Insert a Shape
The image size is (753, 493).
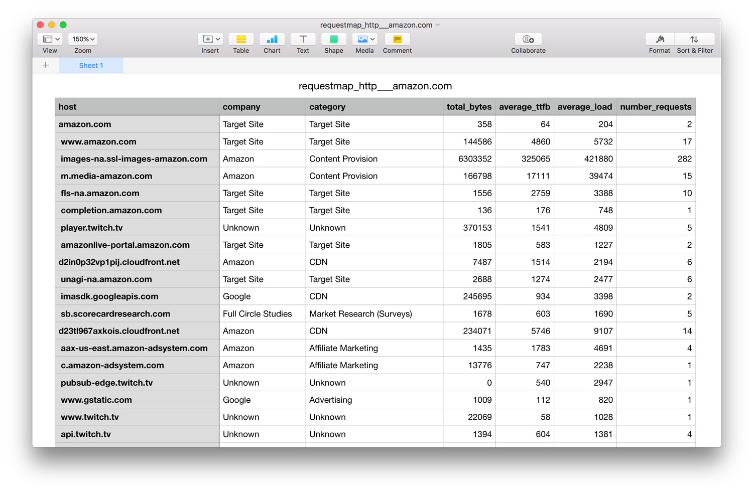[x=334, y=39]
